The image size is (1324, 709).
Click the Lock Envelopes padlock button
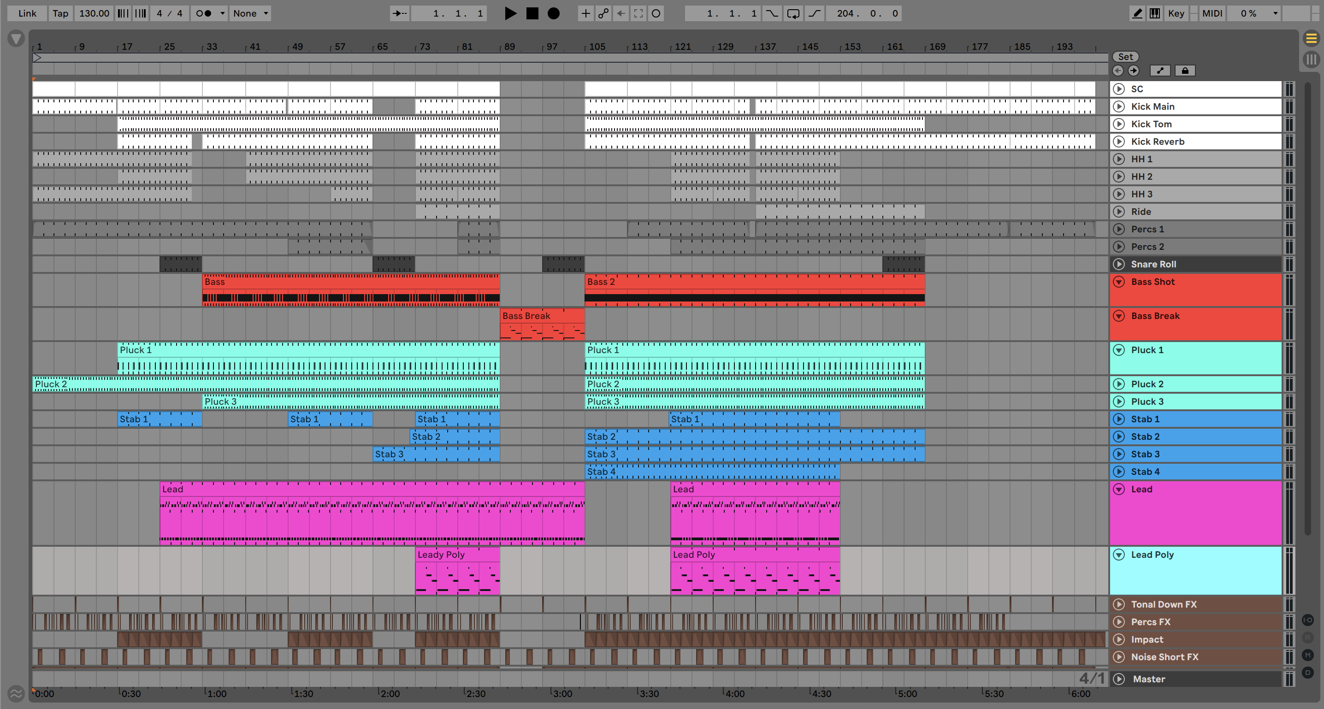pyautogui.click(x=1185, y=71)
